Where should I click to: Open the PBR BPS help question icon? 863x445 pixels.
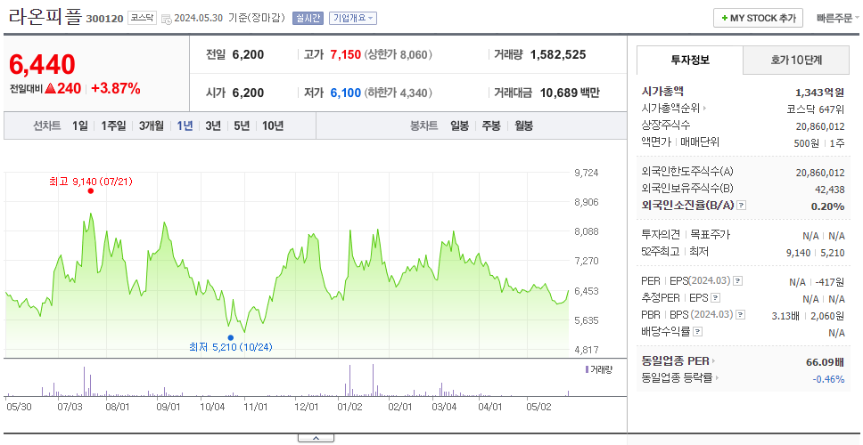click(741, 315)
